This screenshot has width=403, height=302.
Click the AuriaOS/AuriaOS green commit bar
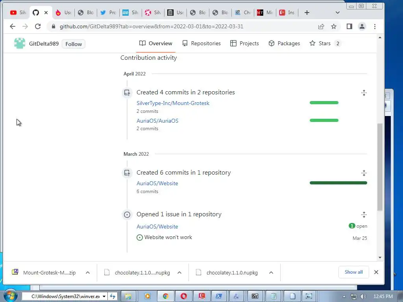(x=324, y=120)
